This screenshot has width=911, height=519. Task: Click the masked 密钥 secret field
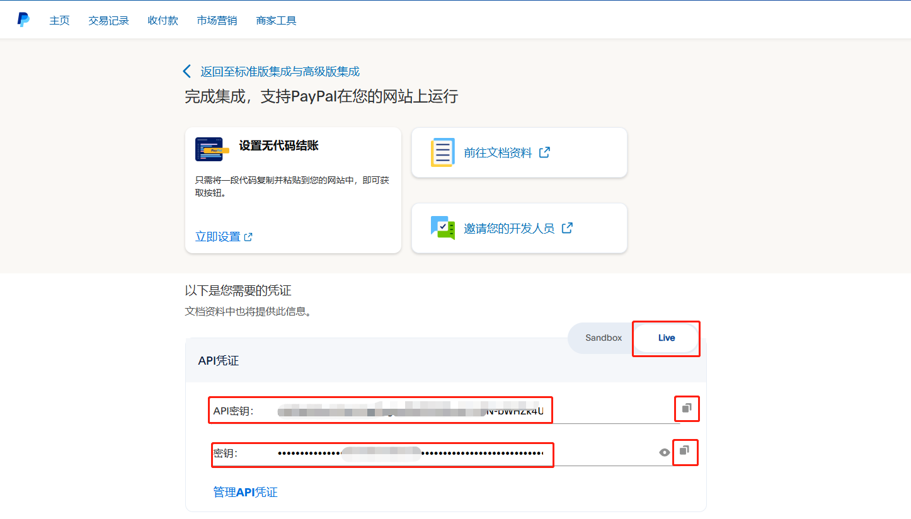click(x=466, y=453)
